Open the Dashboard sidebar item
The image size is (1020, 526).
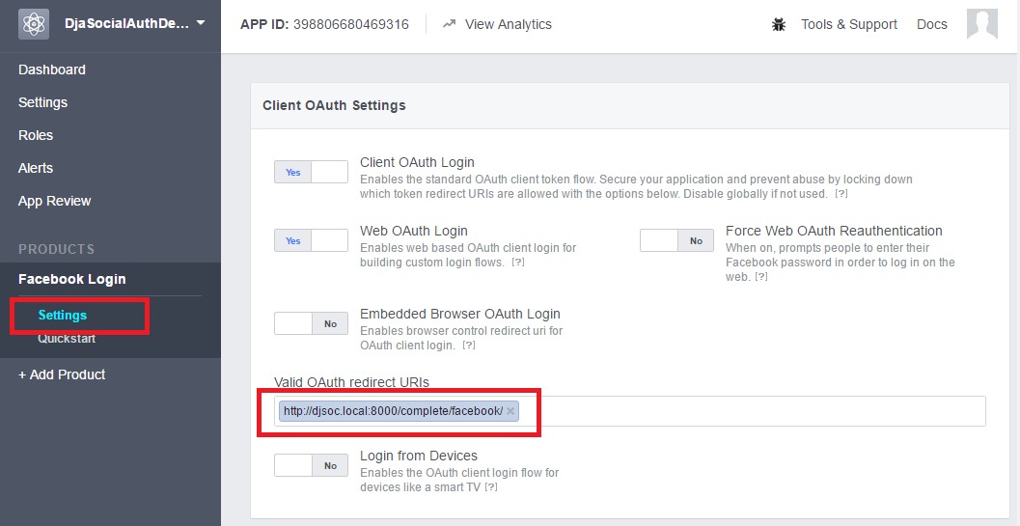pos(52,69)
